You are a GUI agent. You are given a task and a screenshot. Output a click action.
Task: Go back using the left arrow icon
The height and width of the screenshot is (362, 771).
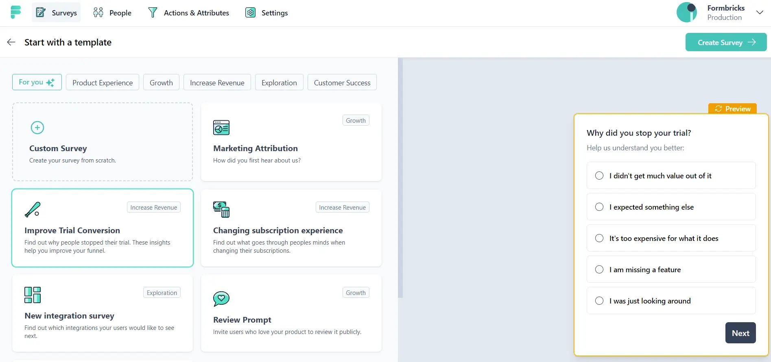coord(11,42)
